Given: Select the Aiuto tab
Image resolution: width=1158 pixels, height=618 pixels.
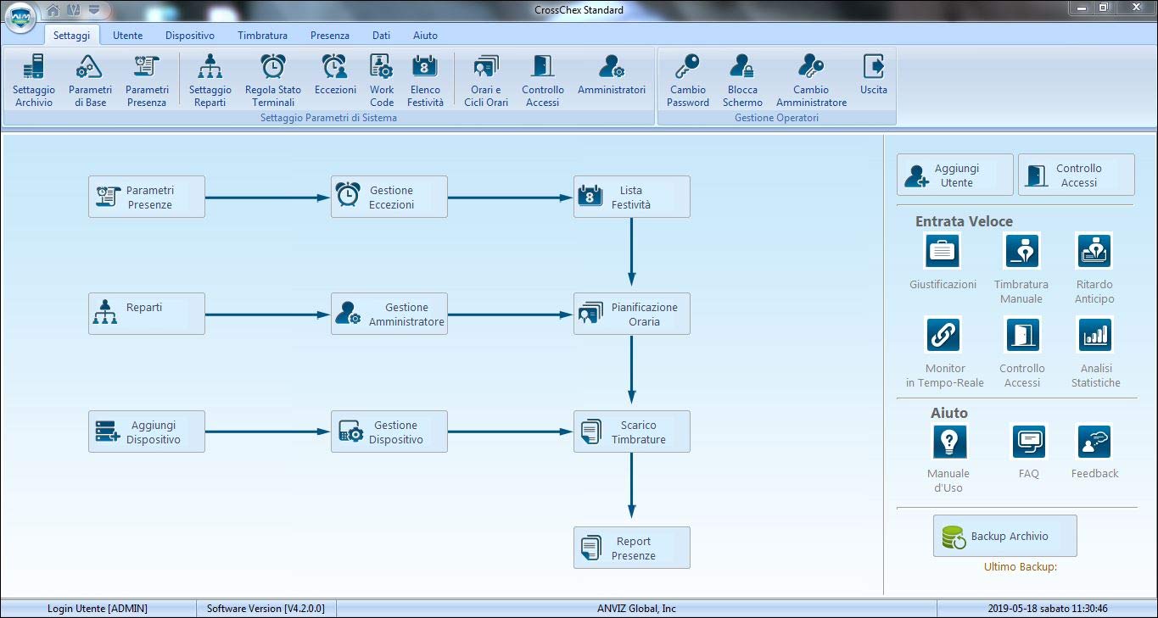Looking at the screenshot, I should click(425, 36).
